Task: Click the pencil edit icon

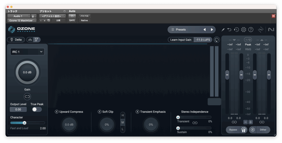Action: point(223,30)
